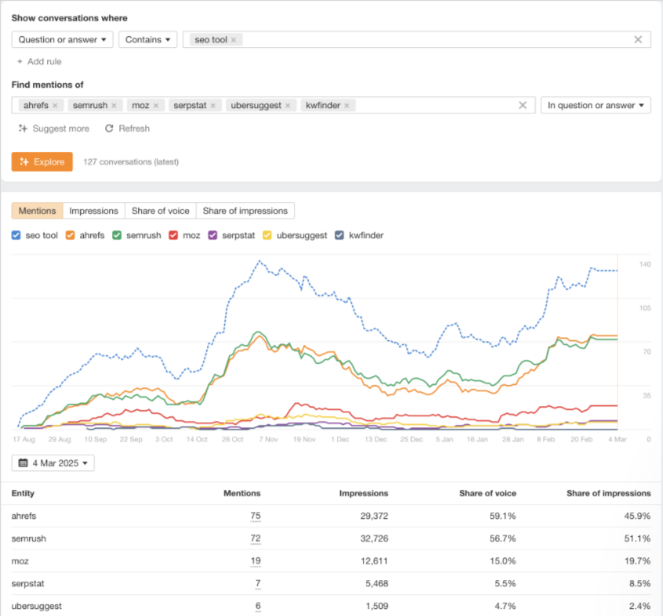Open the 75 mentions link for ahrefs
663x616 pixels.
coord(257,516)
